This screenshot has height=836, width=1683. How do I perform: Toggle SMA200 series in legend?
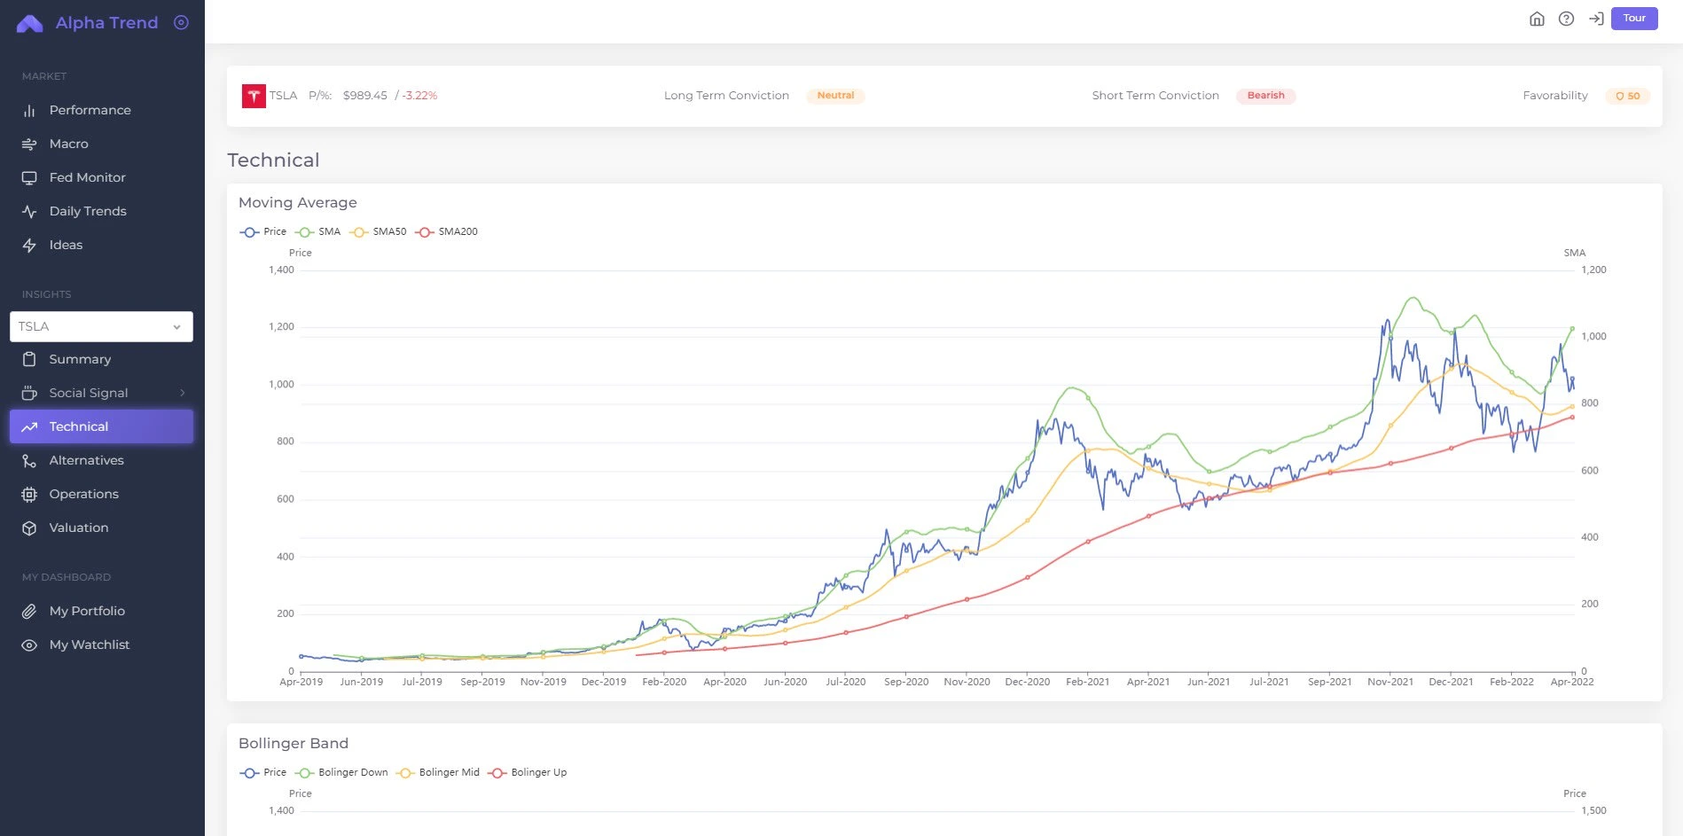point(446,231)
